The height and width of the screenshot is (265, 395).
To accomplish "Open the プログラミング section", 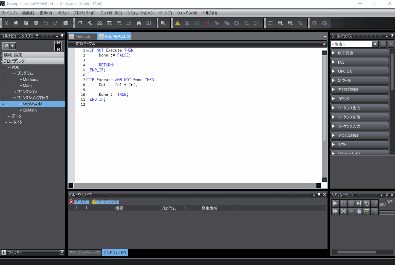I will pyautogui.click(x=33, y=61).
